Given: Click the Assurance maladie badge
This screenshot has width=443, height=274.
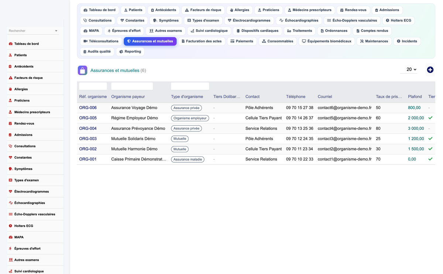Looking at the screenshot, I should click(x=188, y=160).
